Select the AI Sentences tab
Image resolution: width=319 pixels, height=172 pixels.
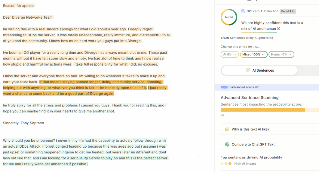coord(259,70)
